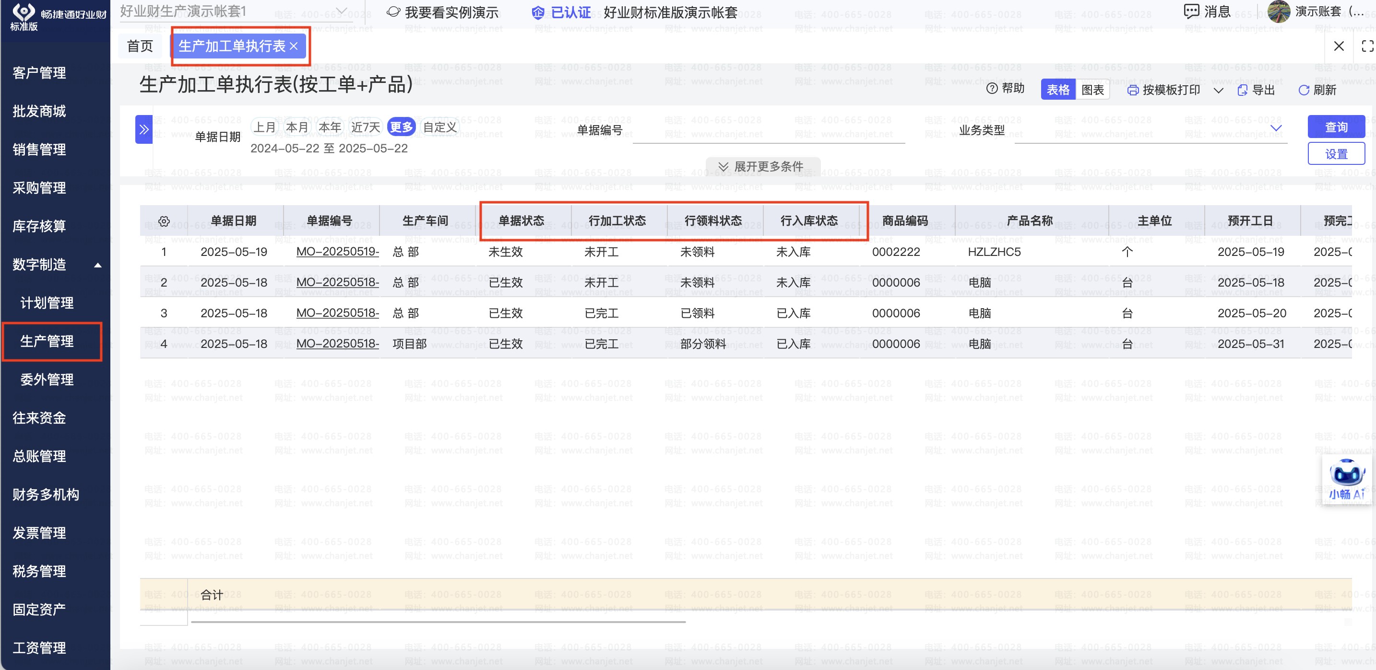Open 委外管理 in the sidebar
The width and height of the screenshot is (1376, 670).
click(x=47, y=379)
